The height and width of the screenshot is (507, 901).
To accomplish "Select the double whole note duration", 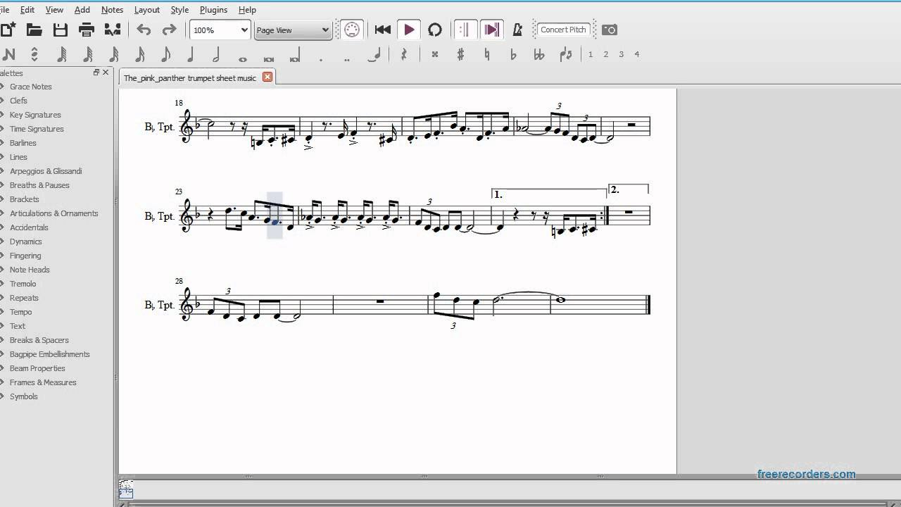I will click(x=268, y=58).
